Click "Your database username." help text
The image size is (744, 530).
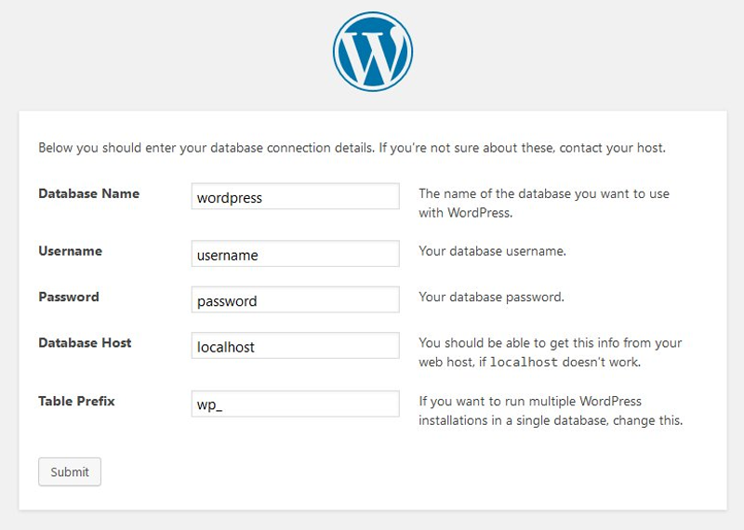click(492, 251)
